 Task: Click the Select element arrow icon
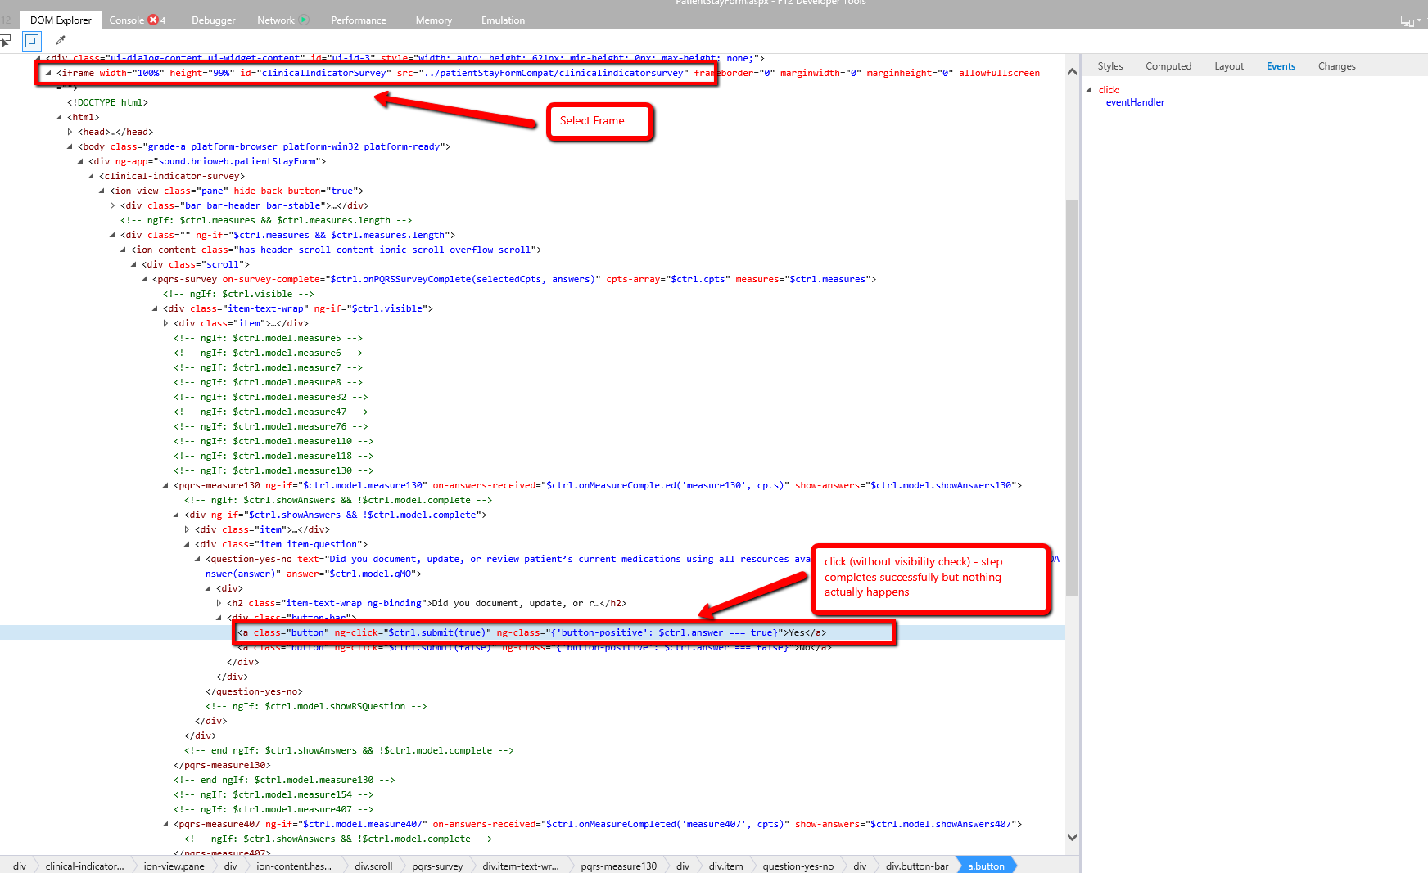pos(5,40)
